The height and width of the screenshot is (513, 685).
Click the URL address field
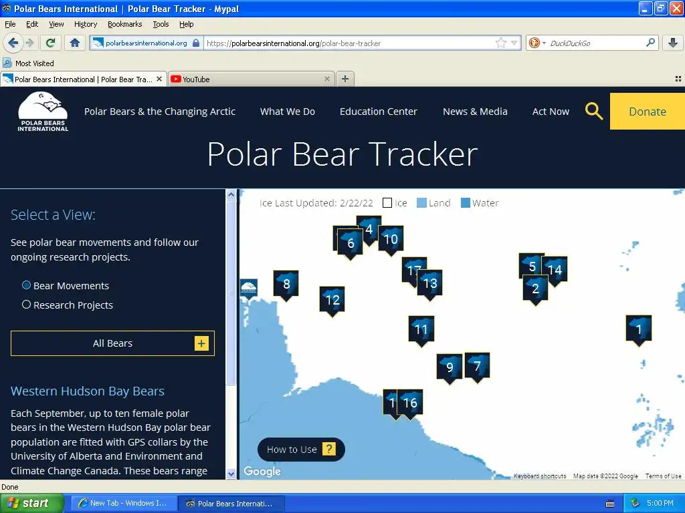349,43
